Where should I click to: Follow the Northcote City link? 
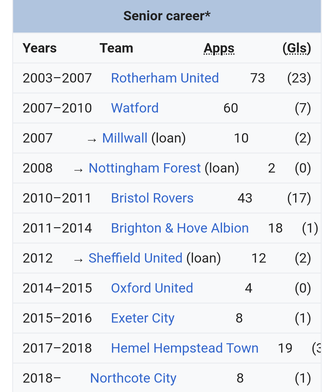click(x=133, y=378)
